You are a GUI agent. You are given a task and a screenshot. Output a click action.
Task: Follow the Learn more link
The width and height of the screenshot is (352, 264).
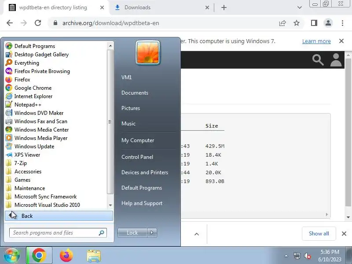(x=316, y=41)
